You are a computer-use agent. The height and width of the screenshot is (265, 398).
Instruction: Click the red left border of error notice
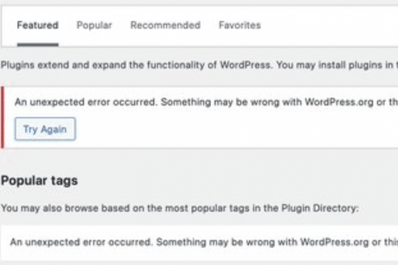tap(2, 117)
